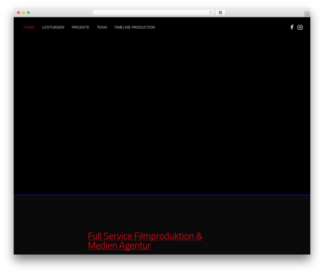Open the Facebook page icon

point(292,27)
